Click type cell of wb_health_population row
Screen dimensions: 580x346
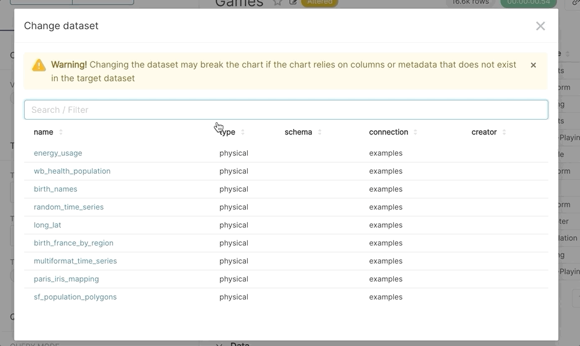point(233,171)
